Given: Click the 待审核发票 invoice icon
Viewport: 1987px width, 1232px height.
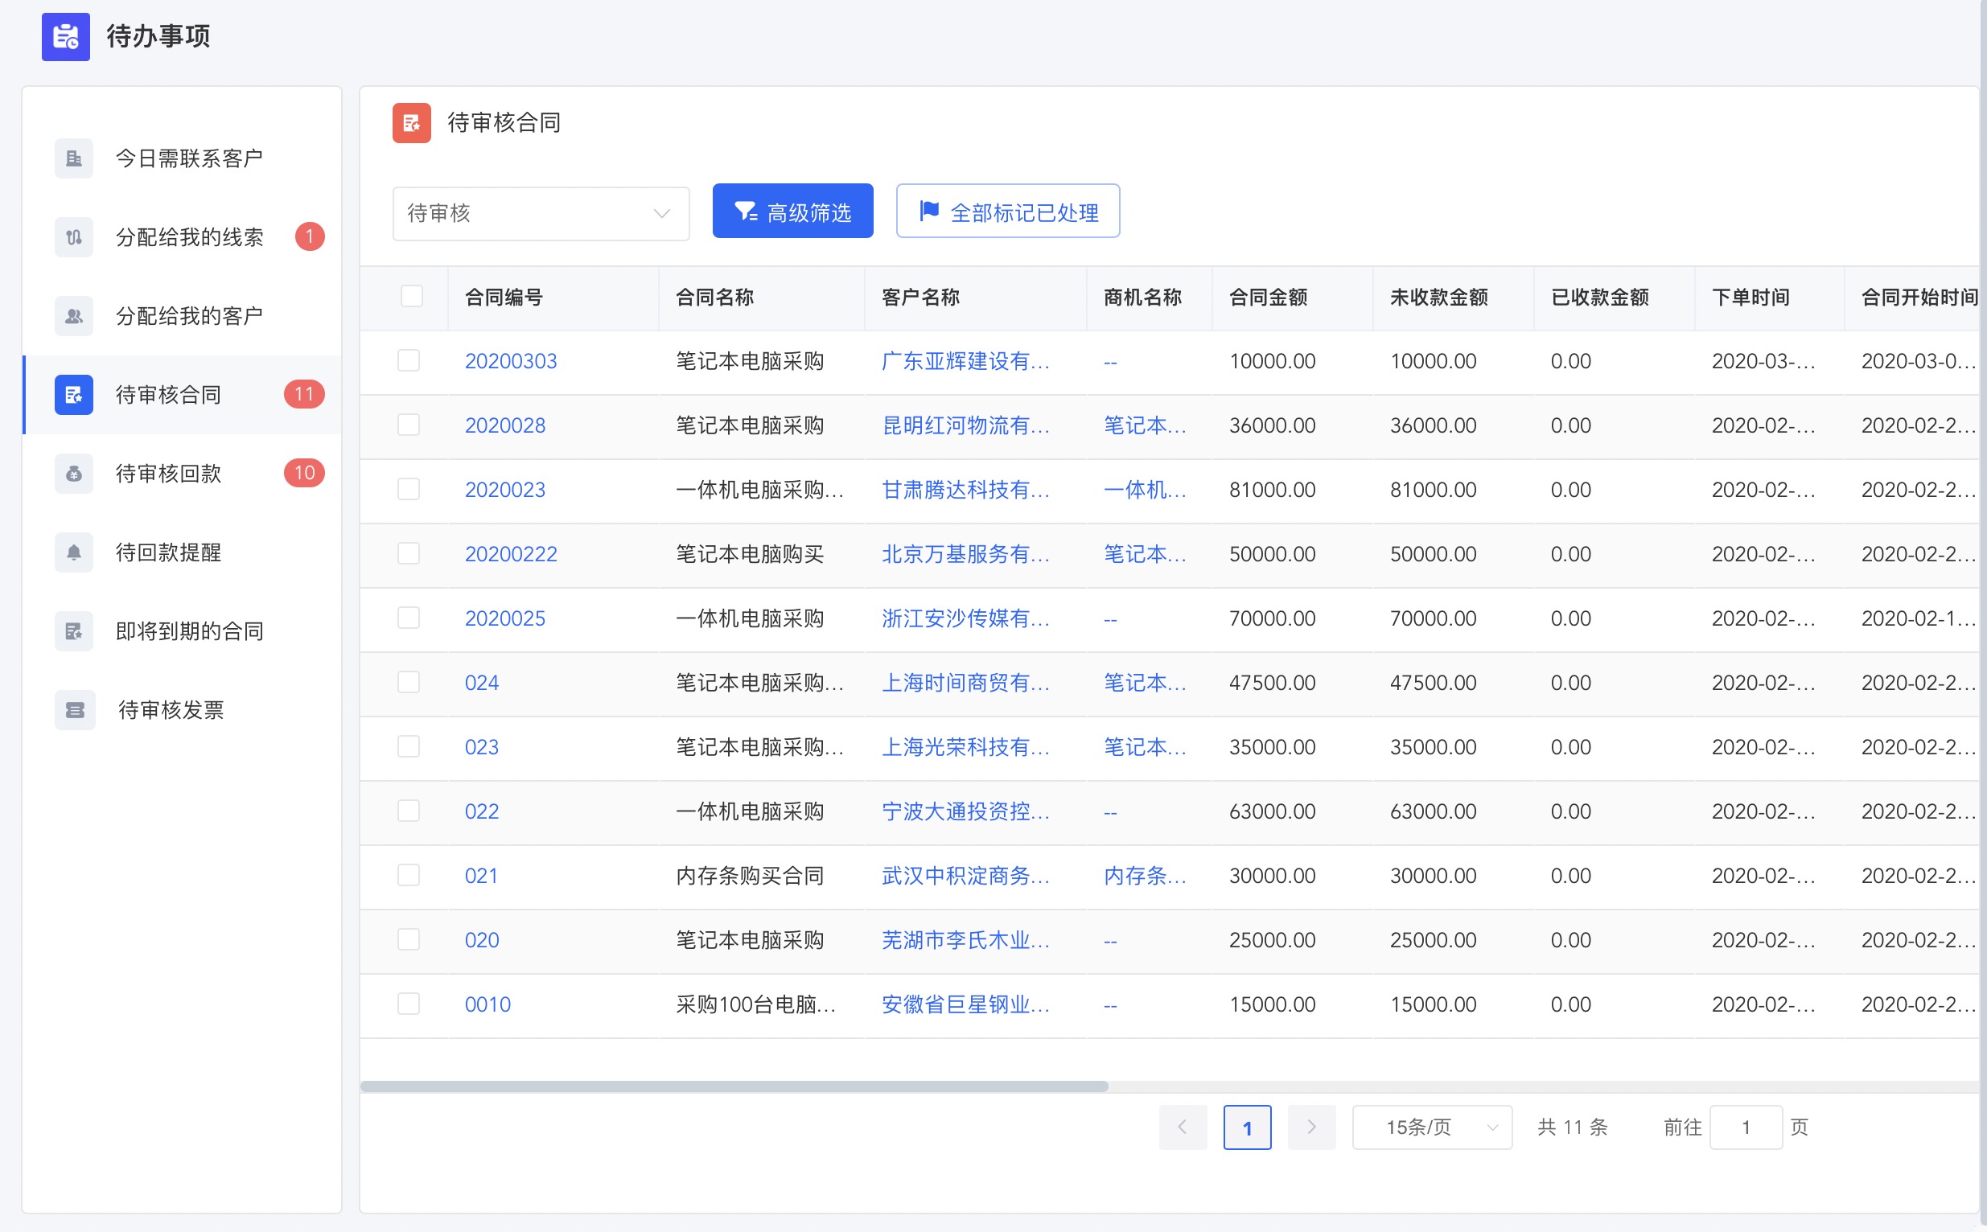Looking at the screenshot, I should [x=74, y=711].
